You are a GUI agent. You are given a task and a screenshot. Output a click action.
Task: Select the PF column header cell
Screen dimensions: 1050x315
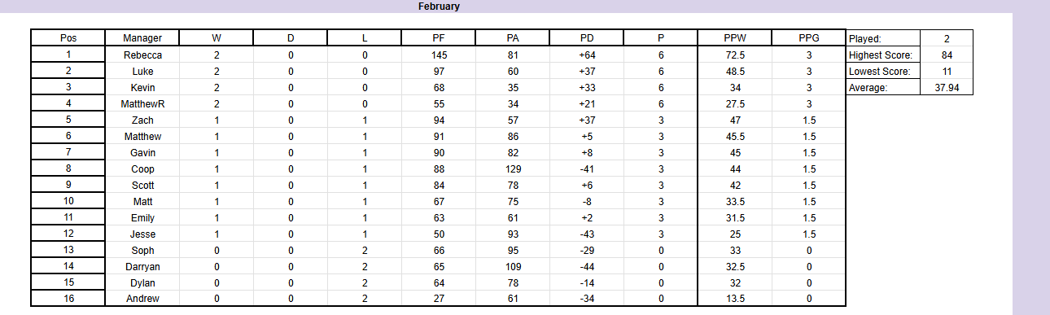[439, 38]
